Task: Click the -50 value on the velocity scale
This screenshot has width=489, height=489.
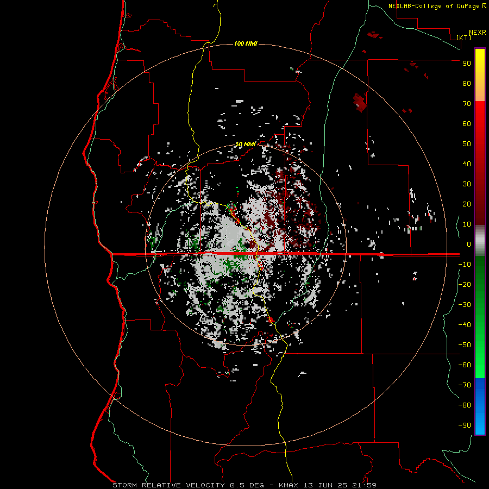Action: pyautogui.click(x=465, y=345)
